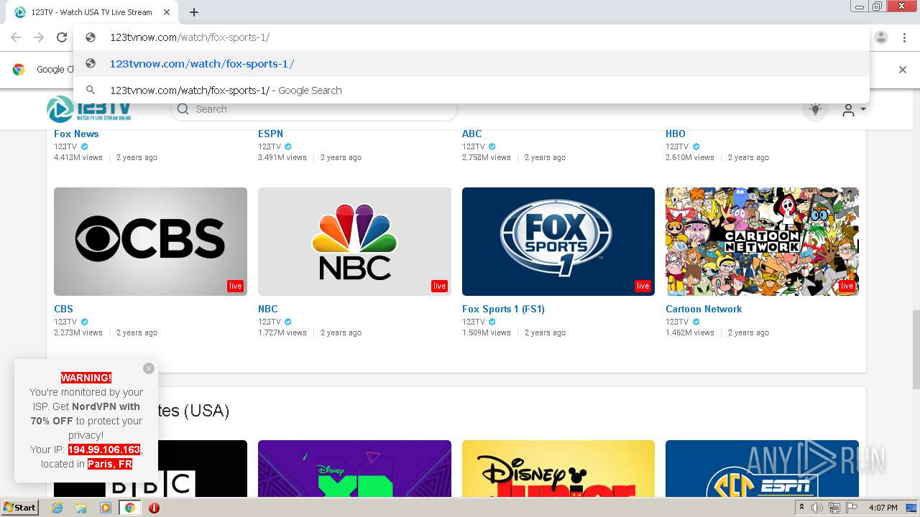Close the 123TV browser tab
Viewport: 920px width, 517px height.
(167, 12)
